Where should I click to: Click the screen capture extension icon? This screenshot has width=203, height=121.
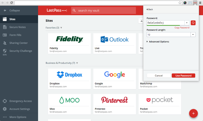point(190,3)
